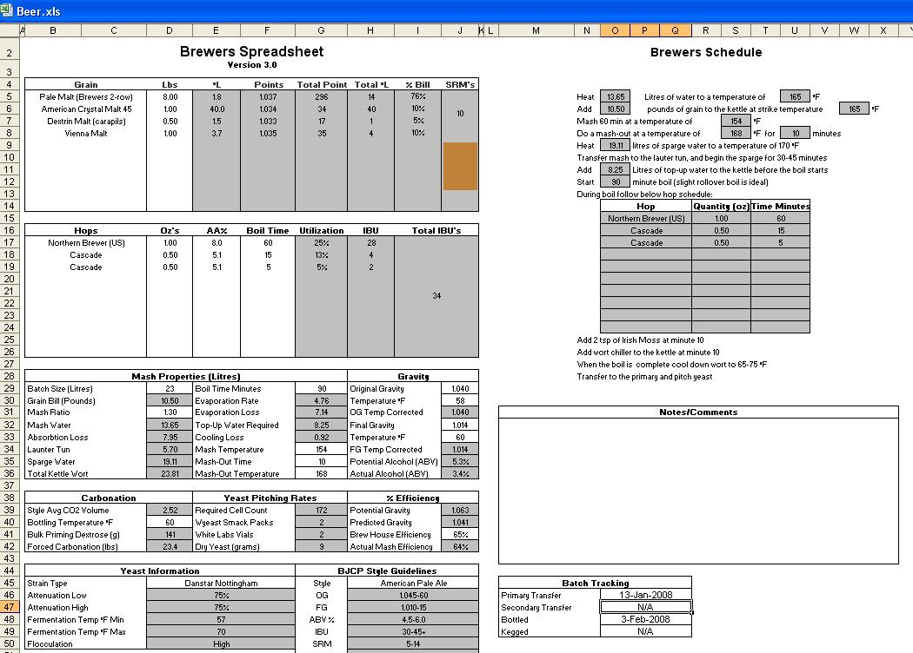Viewport: 913px width, 653px height.
Task: Select Style Avg CO2 Volume 2.52
Action: tap(170, 510)
